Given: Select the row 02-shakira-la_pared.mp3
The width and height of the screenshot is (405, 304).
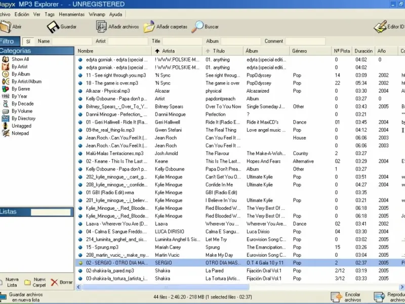Looking at the screenshot, I should tap(240, 271).
